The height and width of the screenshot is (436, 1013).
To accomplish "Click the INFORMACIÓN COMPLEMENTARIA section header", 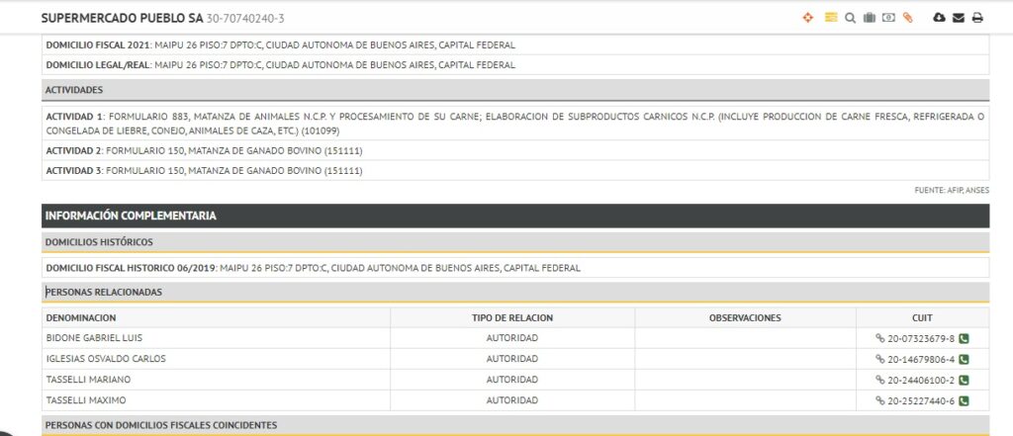I will [x=515, y=216].
